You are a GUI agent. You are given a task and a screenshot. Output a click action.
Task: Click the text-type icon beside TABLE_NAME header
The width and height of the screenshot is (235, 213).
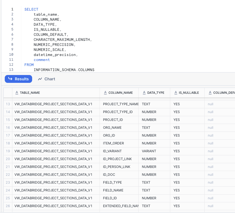(16, 93)
